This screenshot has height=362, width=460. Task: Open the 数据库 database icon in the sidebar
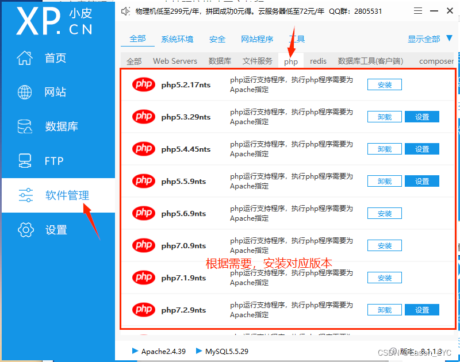point(25,126)
